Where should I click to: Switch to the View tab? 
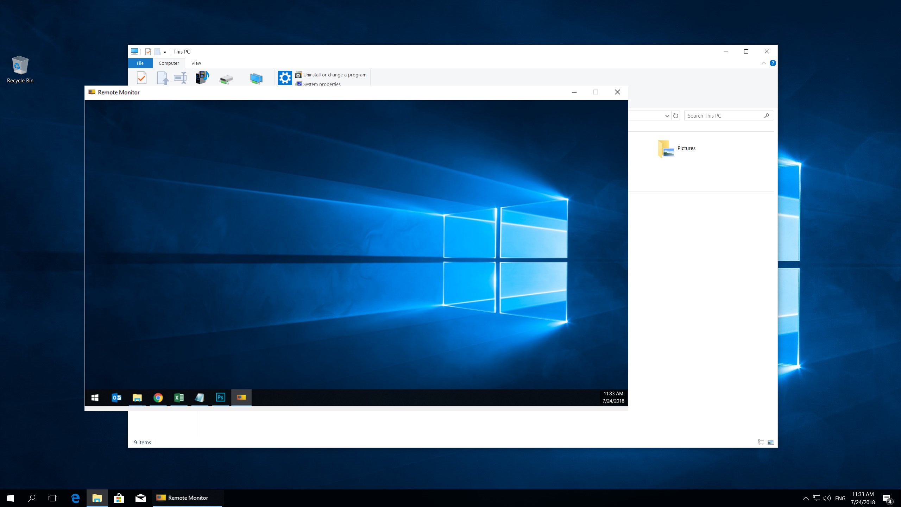(x=196, y=63)
